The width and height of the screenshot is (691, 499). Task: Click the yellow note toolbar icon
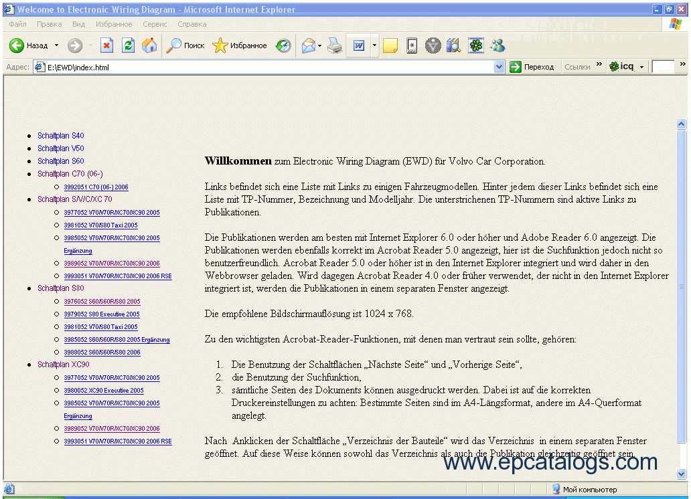tap(390, 45)
